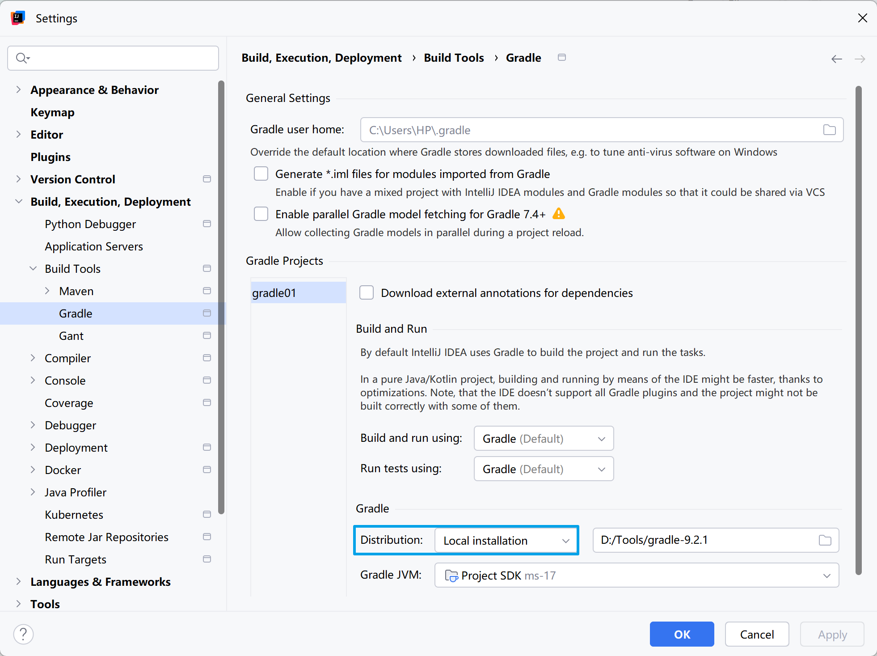
Task: Click the folder icon in Gradle user home field
Action: coord(829,130)
